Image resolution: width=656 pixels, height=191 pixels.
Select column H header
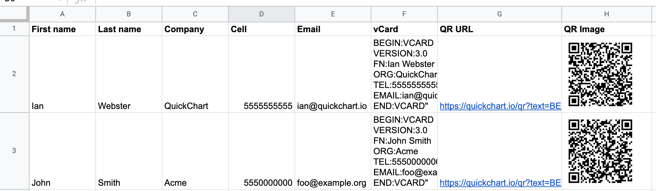click(x=607, y=14)
